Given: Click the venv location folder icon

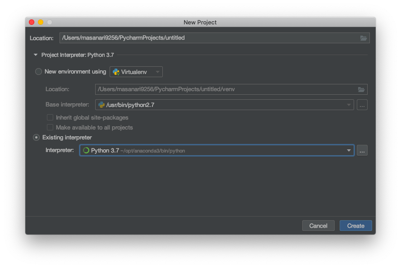Looking at the screenshot, I should pyautogui.click(x=361, y=89).
